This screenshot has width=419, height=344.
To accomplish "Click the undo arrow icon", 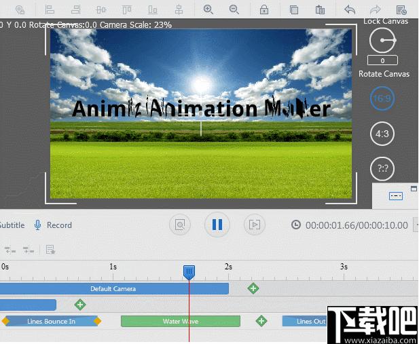I will pyautogui.click(x=350, y=10).
